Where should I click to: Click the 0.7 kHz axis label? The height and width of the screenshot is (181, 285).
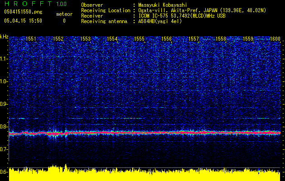(4, 149)
